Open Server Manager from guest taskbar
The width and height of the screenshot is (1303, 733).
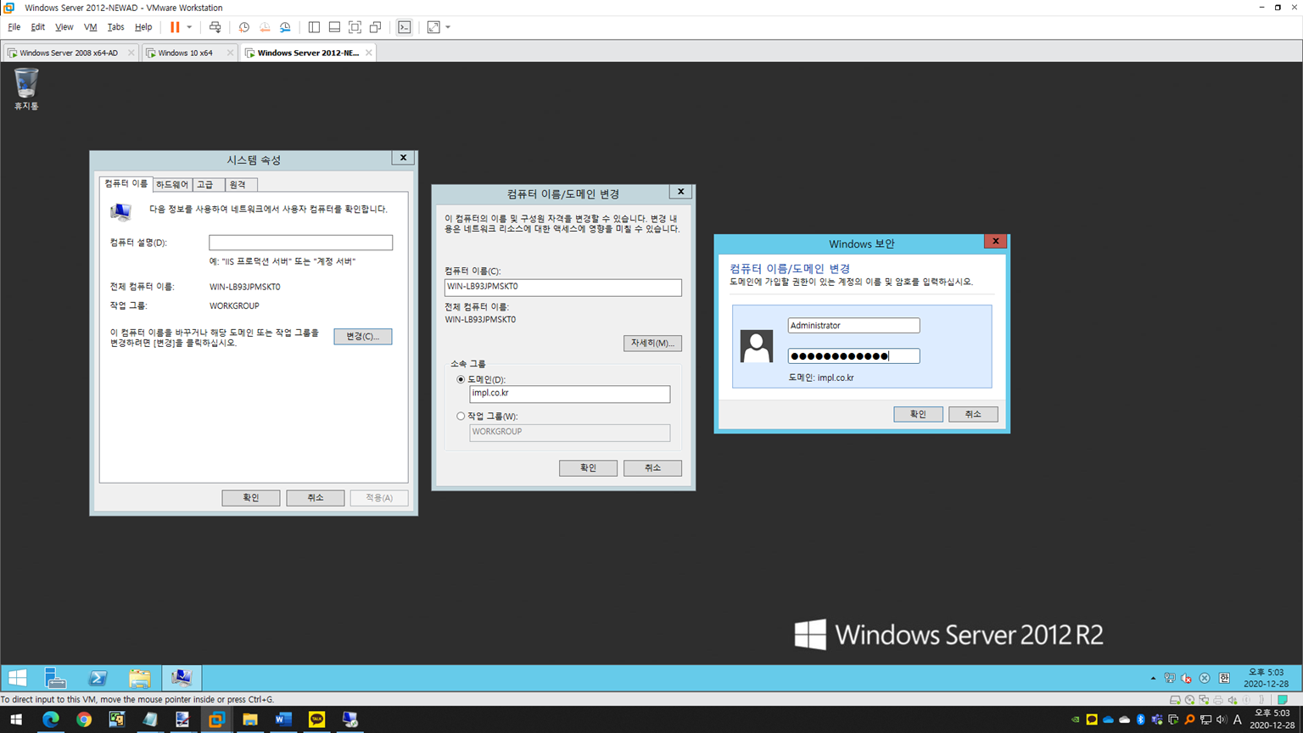click(56, 678)
